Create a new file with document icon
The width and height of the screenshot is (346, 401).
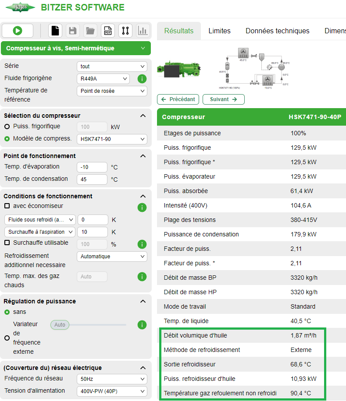(x=55, y=31)
